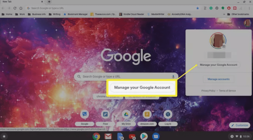Viewport: 253px width, 140px height.
Task: Click the Manage accounts button
Action: (218, 79)
